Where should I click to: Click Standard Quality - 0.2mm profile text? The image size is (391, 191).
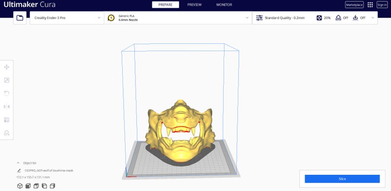(x=285, y=18)
